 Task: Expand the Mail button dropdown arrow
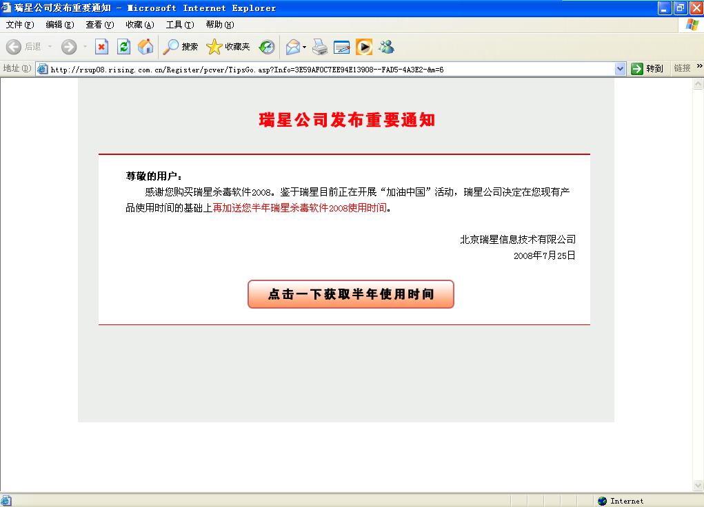click(304, 47)
